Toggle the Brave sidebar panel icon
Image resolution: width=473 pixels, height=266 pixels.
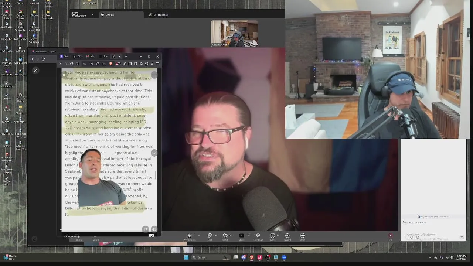130,64
